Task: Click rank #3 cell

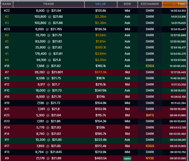Action: click(7, 23)
